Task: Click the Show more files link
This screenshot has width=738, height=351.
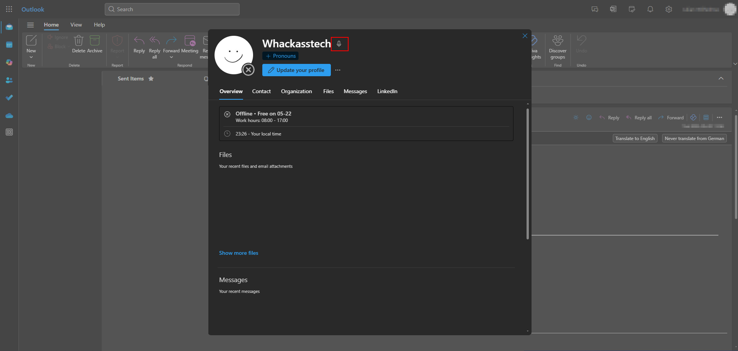Action: point(239,253)
